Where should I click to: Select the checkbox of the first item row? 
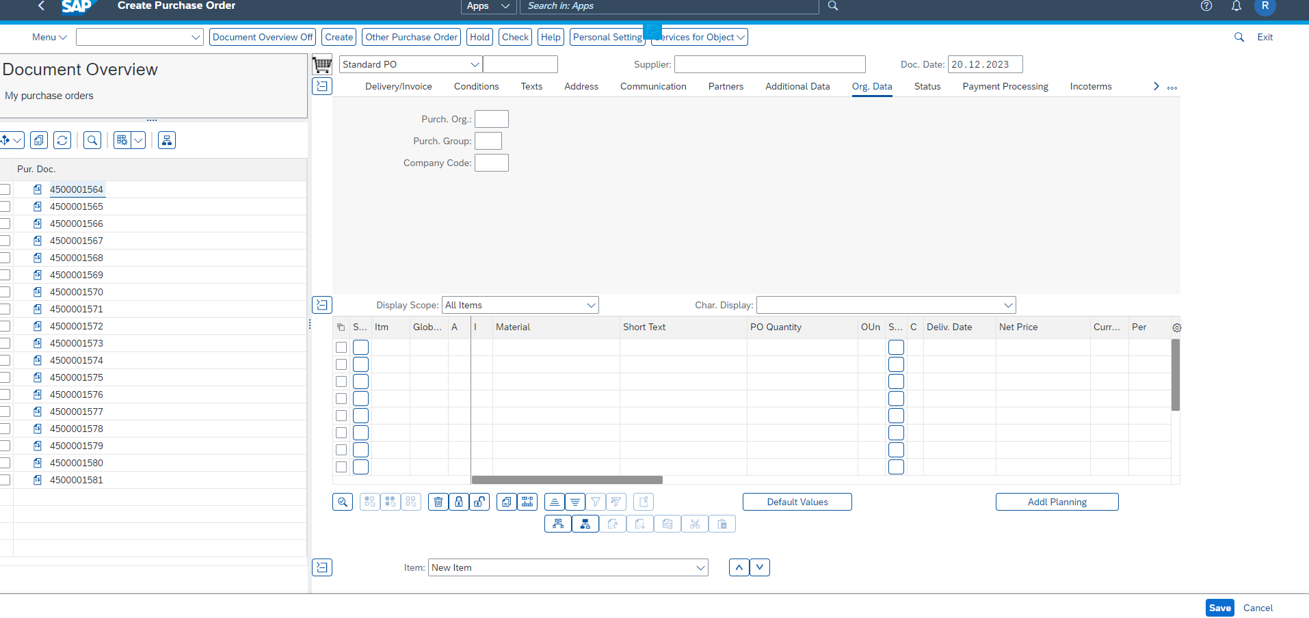[x=341, y=347]
